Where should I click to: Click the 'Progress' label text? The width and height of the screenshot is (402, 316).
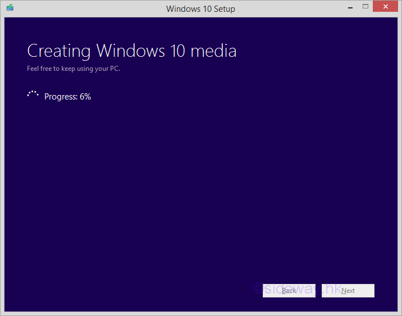60,97
